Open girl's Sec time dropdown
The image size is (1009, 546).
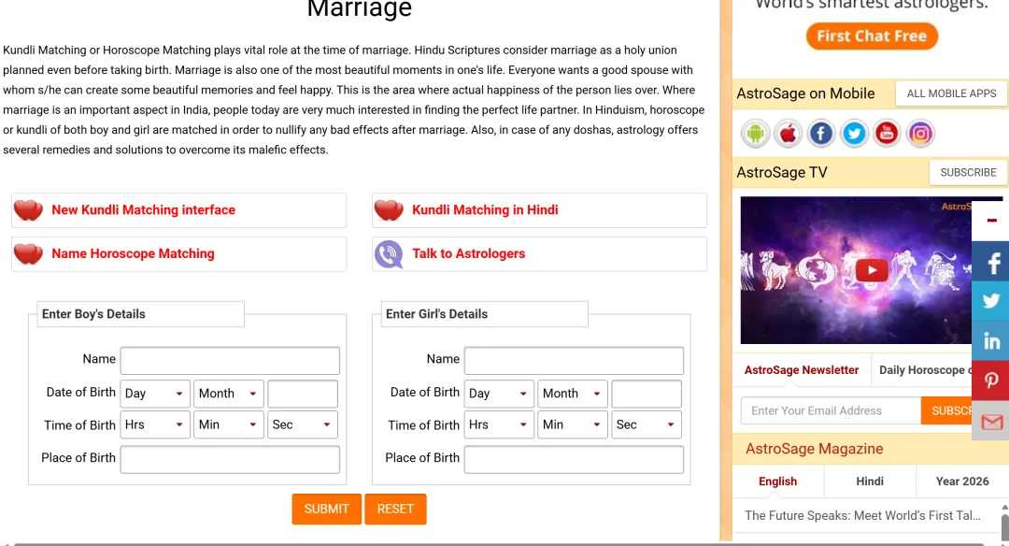click(x=647, y=425)
